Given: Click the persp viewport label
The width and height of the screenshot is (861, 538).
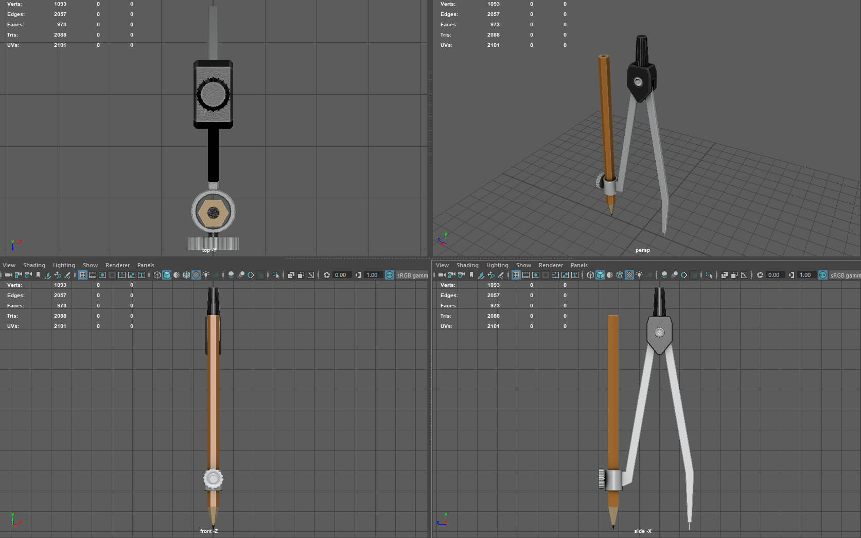Looking at the screenshot, I should (x=642, y=250).
